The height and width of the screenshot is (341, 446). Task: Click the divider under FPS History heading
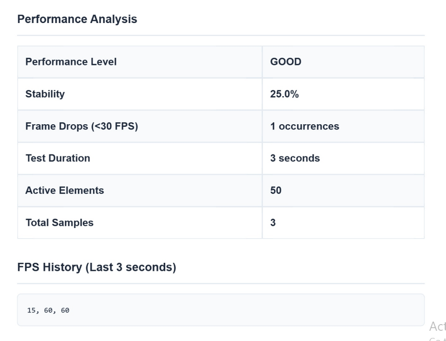[x=221, y=283]
